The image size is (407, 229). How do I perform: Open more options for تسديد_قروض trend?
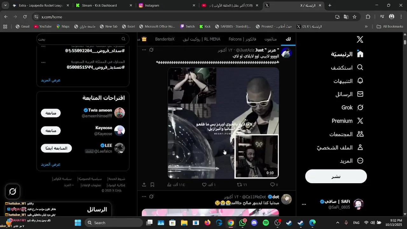pyautogui.click(x=44, y=63)
